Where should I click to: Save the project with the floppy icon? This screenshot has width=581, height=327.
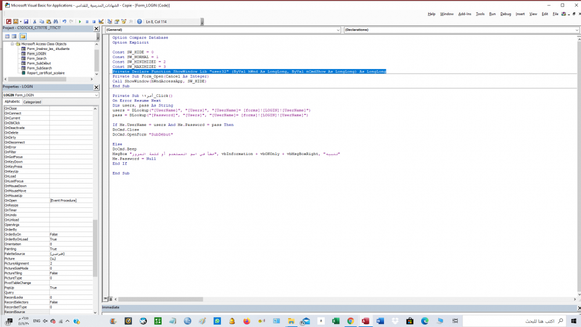pyautogui.click(x=26, y=22)
